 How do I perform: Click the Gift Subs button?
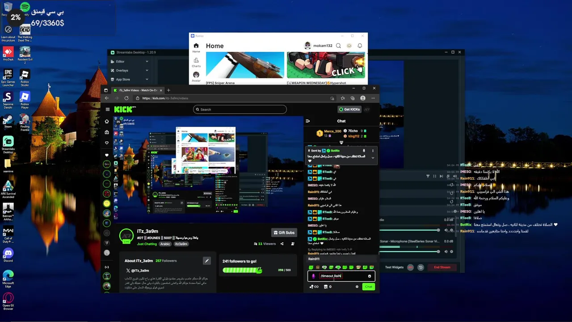coord(284,233)
